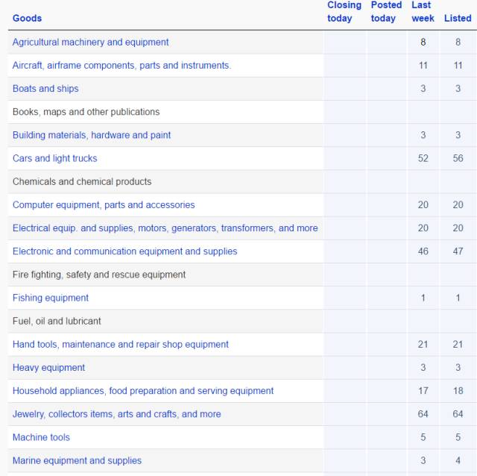Open Computer equipment, parts and accessories

104,205
